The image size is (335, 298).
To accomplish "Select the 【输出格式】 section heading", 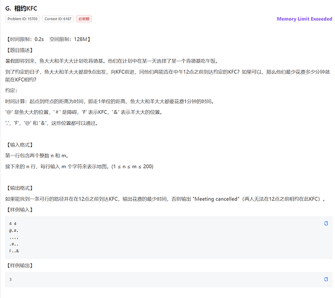I will coord(19,188).
